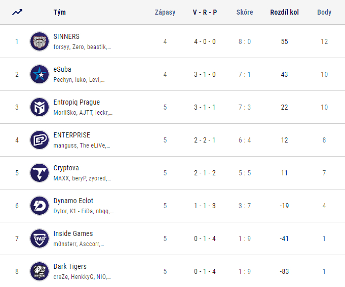The width and height of the screenshot is (345, 287).
Task: Click the Dark Tigers logo
Action: [39, 271]
